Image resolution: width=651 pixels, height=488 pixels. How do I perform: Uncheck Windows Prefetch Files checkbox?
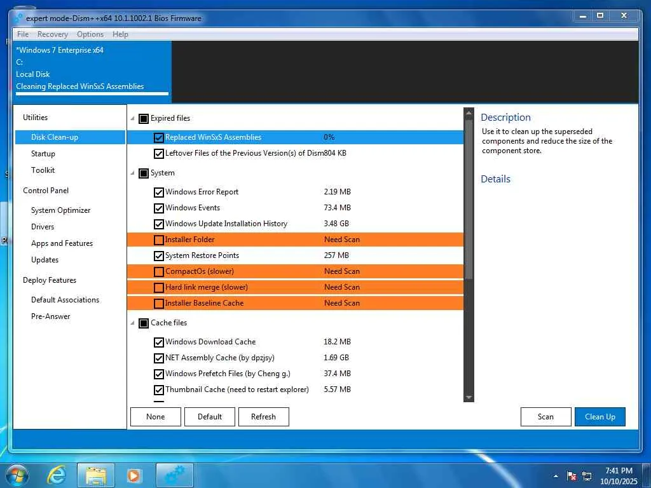[x=158, y=374]
